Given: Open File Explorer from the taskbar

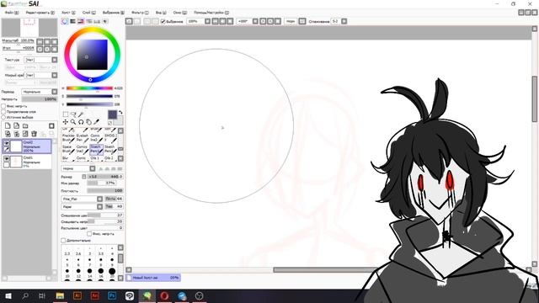Looking at the screenshot, I should (x=60, y=295).
